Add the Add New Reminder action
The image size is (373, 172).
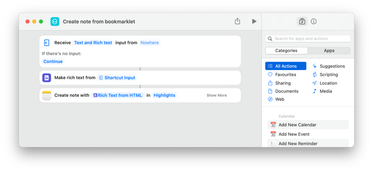[308, 143]
